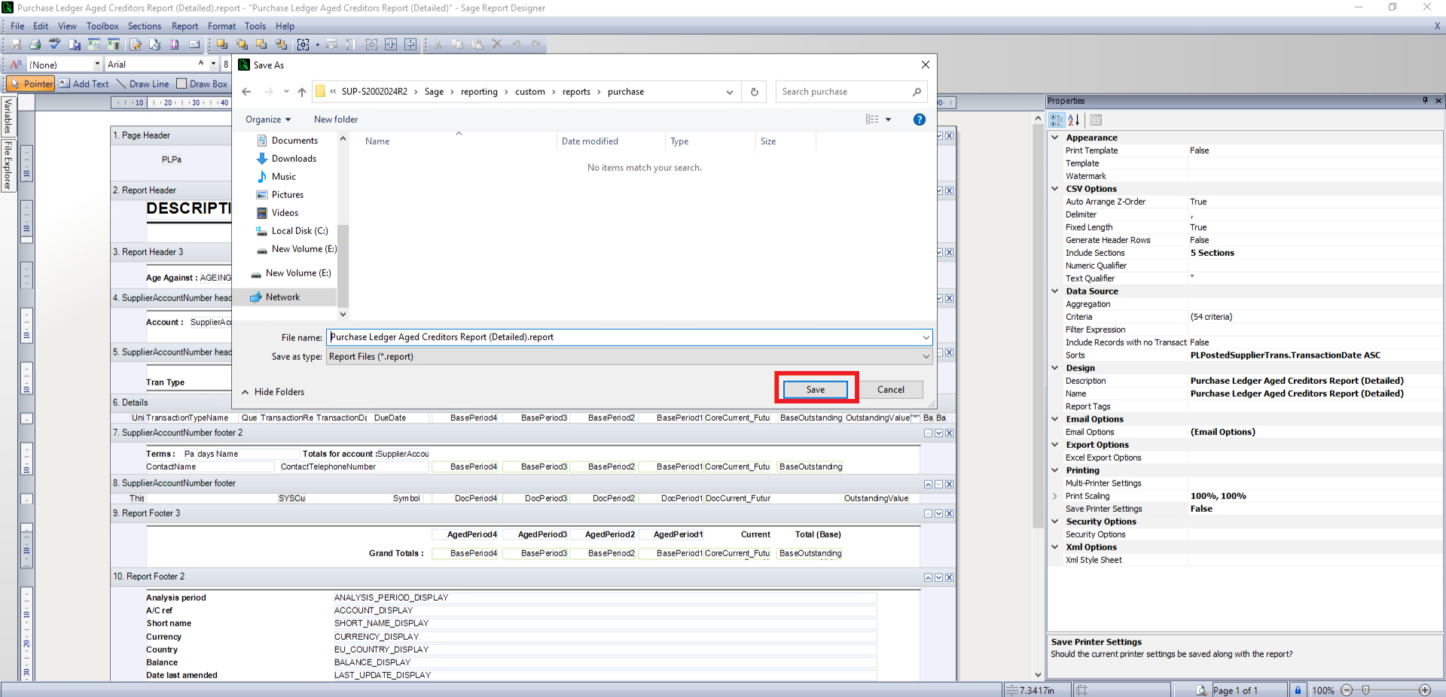The image size is (1446, 697).
Task: Click the Up one level arrow in Save As
Action: [x=302, y=92]
